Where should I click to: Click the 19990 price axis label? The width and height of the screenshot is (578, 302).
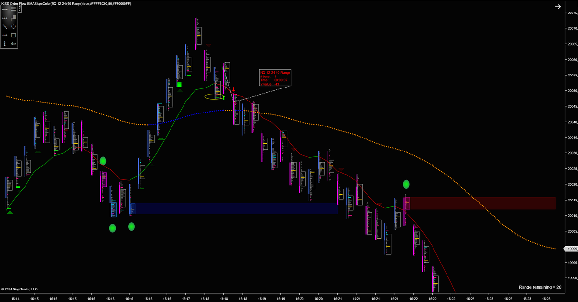[x=572, y=278]
